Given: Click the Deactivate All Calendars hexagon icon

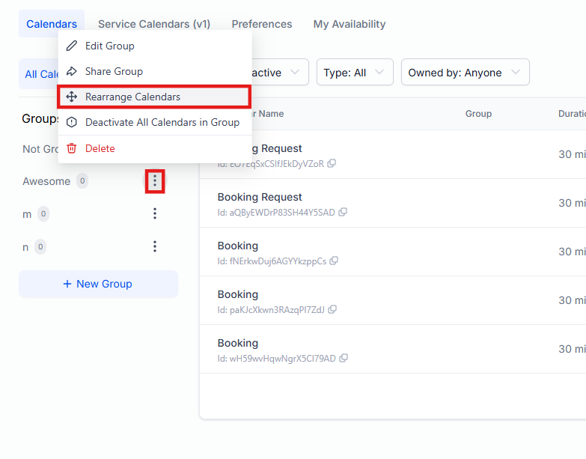Looking at the screenshot, I should click(x=72, y=122).
